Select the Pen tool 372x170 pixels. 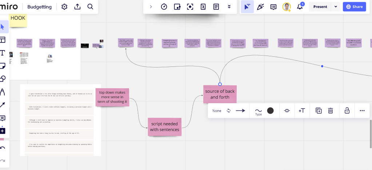coord(3,92)
